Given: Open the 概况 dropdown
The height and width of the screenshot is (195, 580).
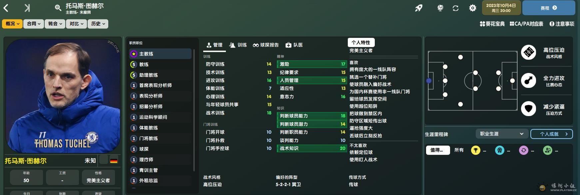Looking at the screenshot, I should point(12,24).
